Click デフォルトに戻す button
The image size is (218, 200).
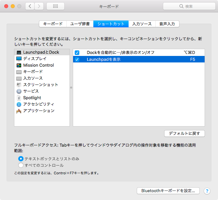tap(184, 133)
